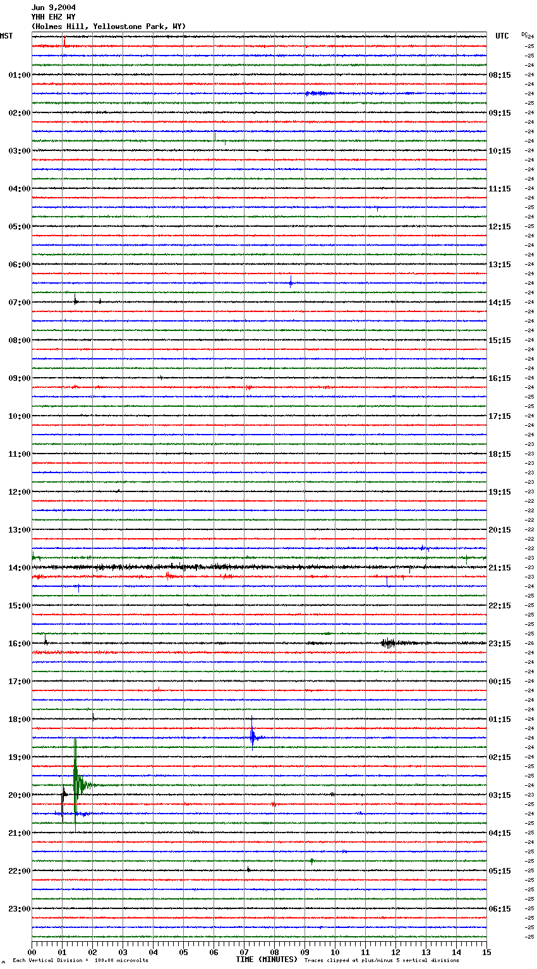The height and width of the screenshot is (969, 537).
Task: Click the 09:15 UTC time label
Action: pos(500,113)
